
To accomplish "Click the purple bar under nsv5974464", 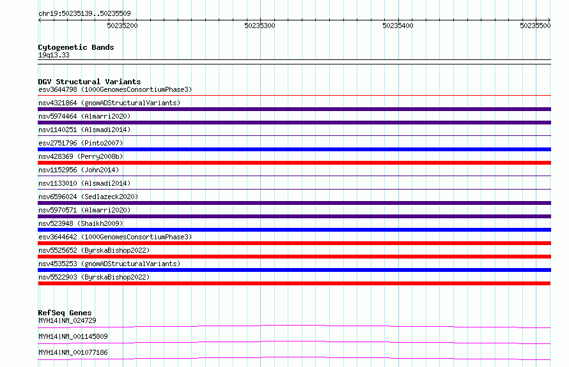I will coord(294,123).
